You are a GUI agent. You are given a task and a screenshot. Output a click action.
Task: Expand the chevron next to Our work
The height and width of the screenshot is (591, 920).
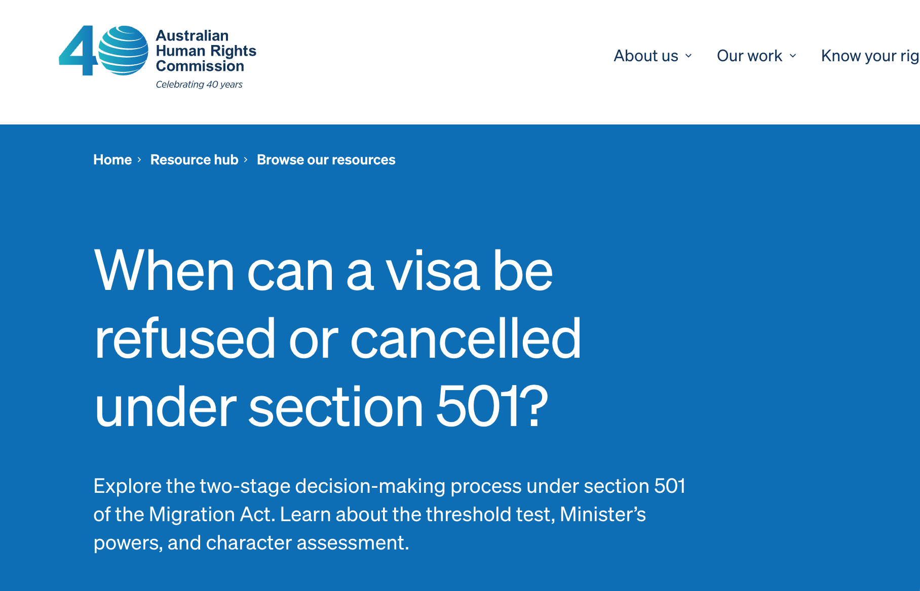click(x=793, y=56)
